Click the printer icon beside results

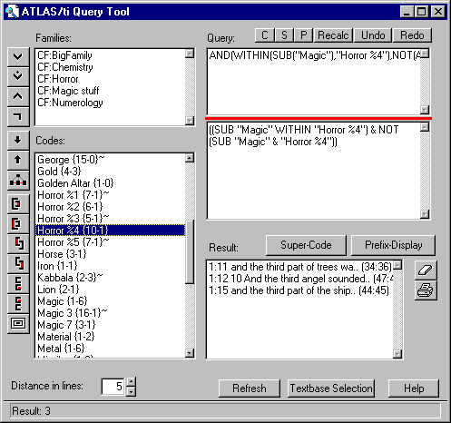(x=426, y=290)
